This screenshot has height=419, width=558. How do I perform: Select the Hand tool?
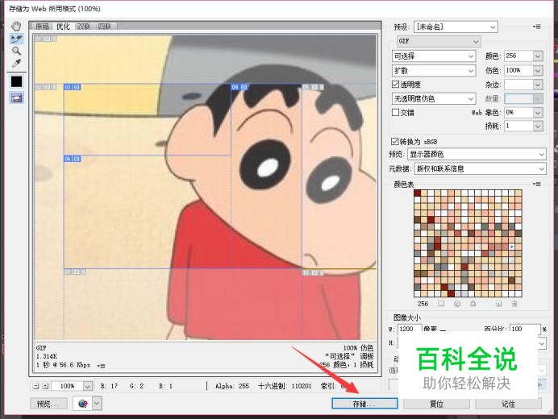tap(16, 26)
